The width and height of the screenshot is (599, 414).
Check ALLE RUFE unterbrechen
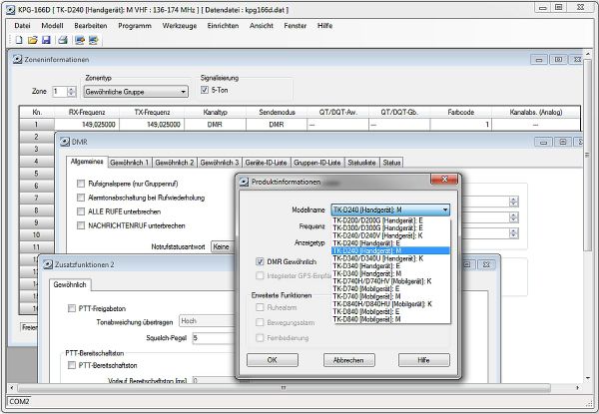coord(81,211)
